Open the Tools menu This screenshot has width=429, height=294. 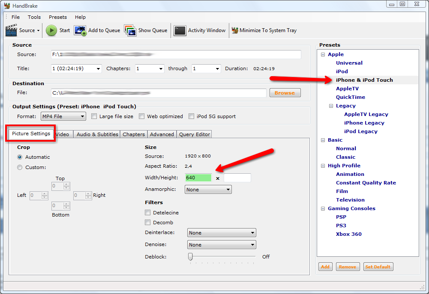(x=34, y=17)
